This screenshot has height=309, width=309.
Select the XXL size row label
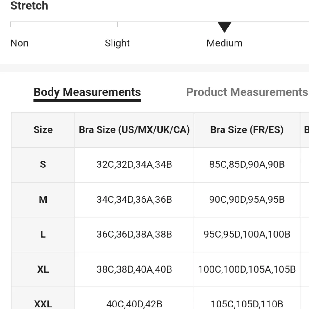[43, 298]
